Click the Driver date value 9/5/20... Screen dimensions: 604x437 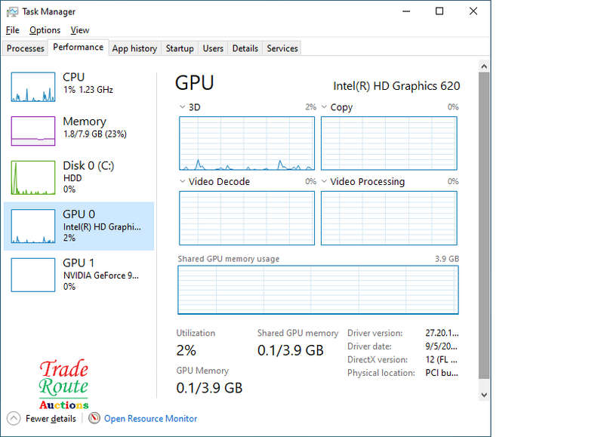coord(442,346)
